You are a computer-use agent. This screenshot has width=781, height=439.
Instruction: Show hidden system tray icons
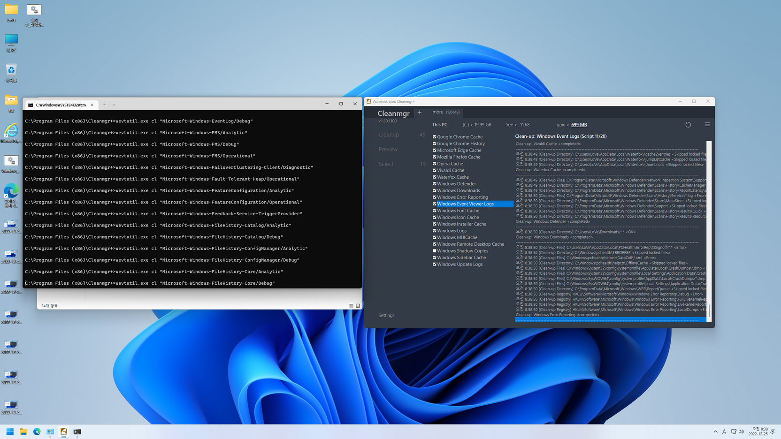[715, 431]
